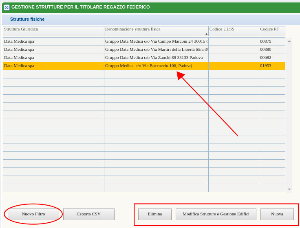Screen dimensions: 300x228
Task: Select the Via Campo Marconi 24 row
Action: [x=156, y=41]
